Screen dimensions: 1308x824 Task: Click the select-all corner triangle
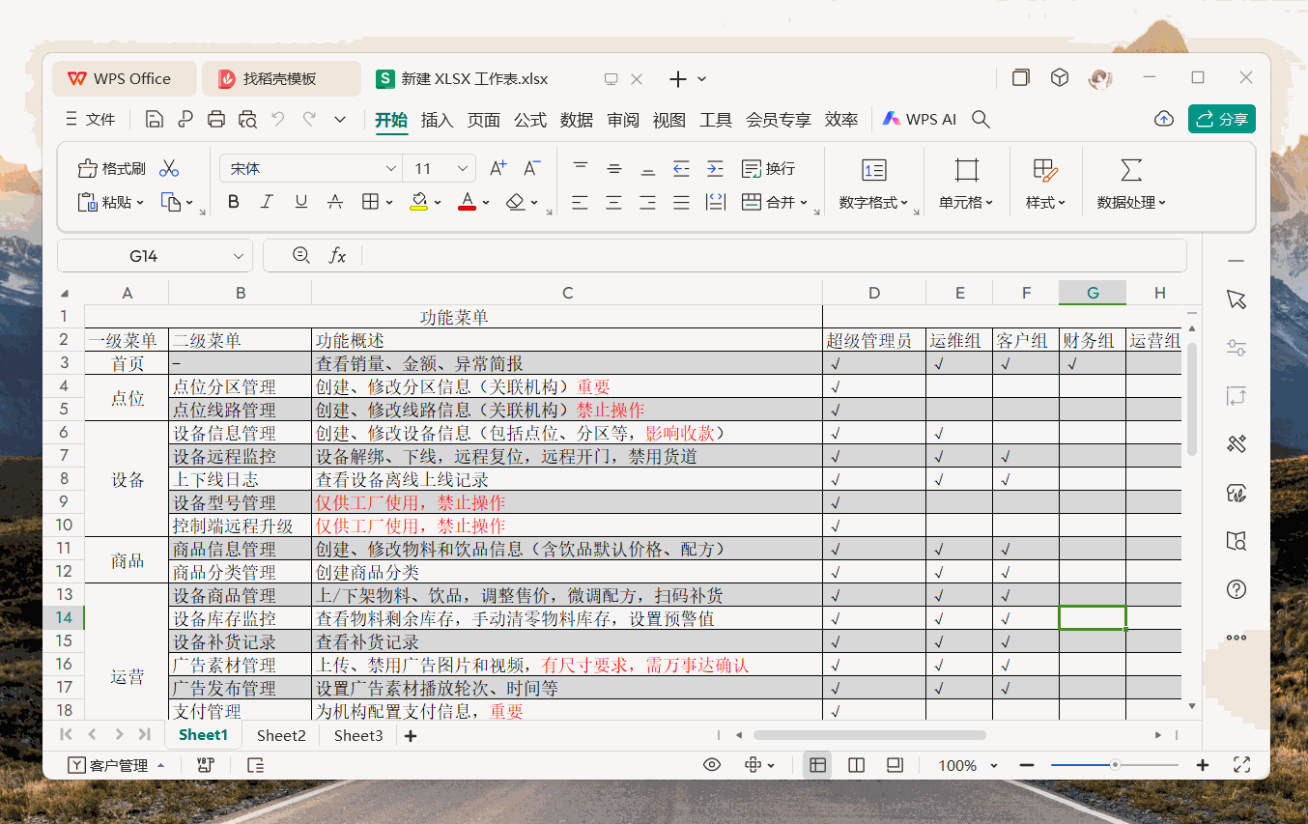click(x=64, y=294)
